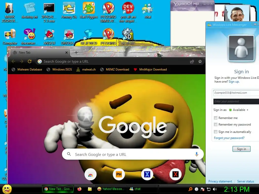Open Windows ISOS bookmark
This screenshot has height=194, width=259.
59,69
